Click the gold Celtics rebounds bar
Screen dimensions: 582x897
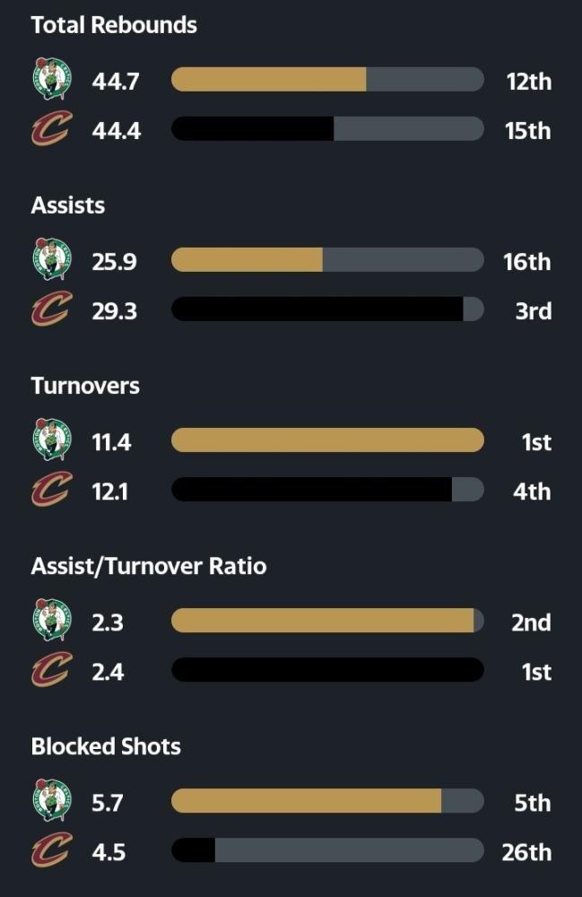tap(269, 79)
